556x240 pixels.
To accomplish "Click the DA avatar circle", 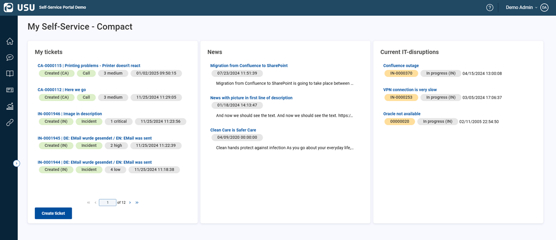I will click(x=544, y=7).
